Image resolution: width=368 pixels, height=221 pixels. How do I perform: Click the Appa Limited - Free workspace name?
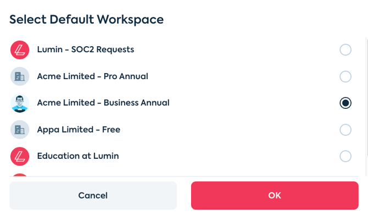pyautogui.click(x=79, y=130)
